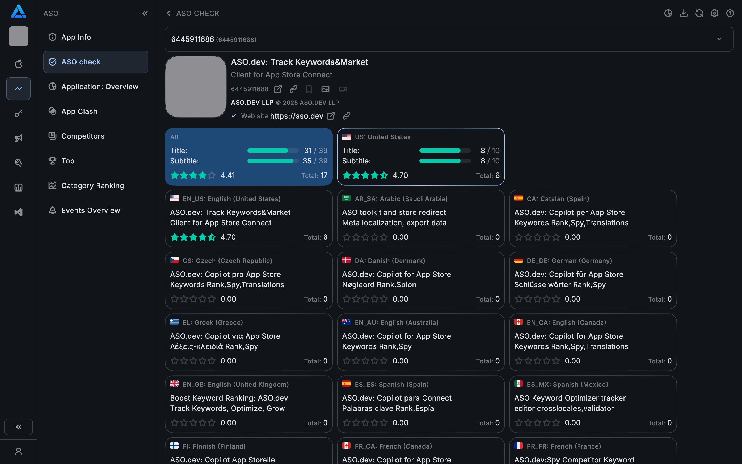Screen dimensions: 742x464
Task: Collapse the ASO sidebar with double chevron
Action: (x=145, y=13)
